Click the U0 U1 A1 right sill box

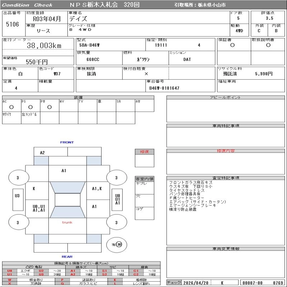117,200
